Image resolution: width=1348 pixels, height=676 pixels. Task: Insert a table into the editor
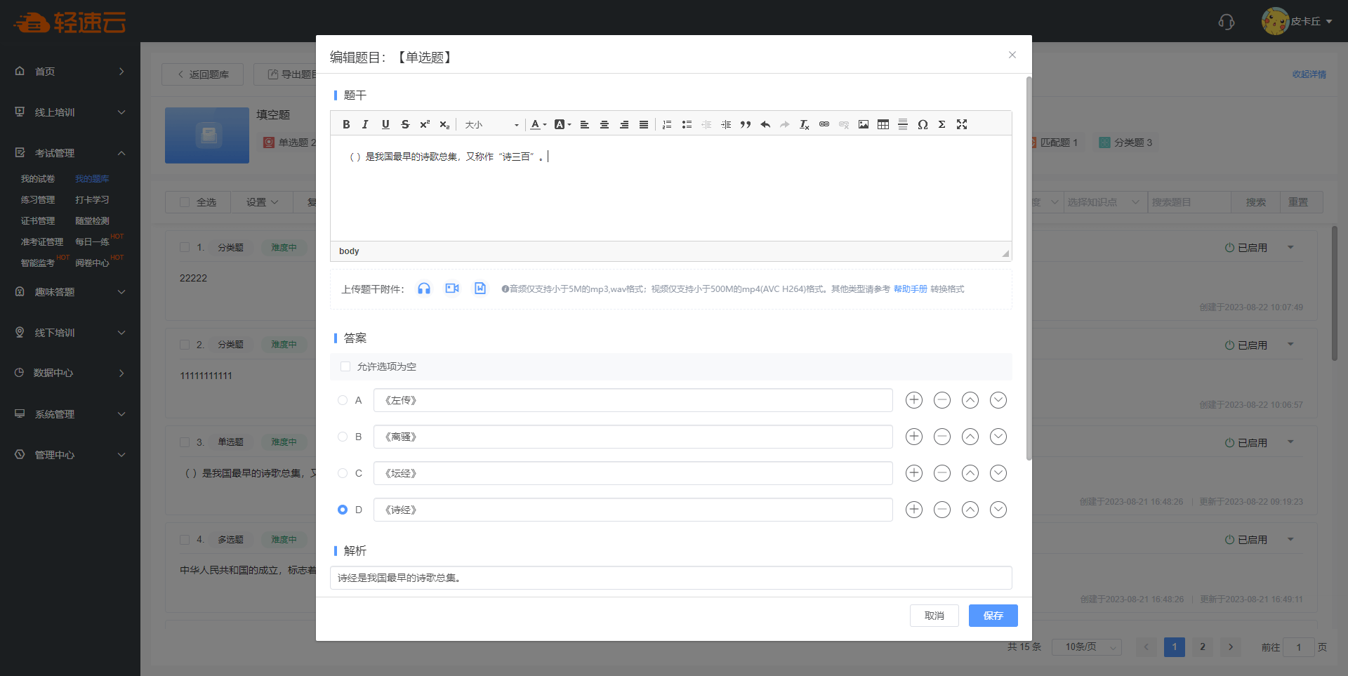click(883, 124)
